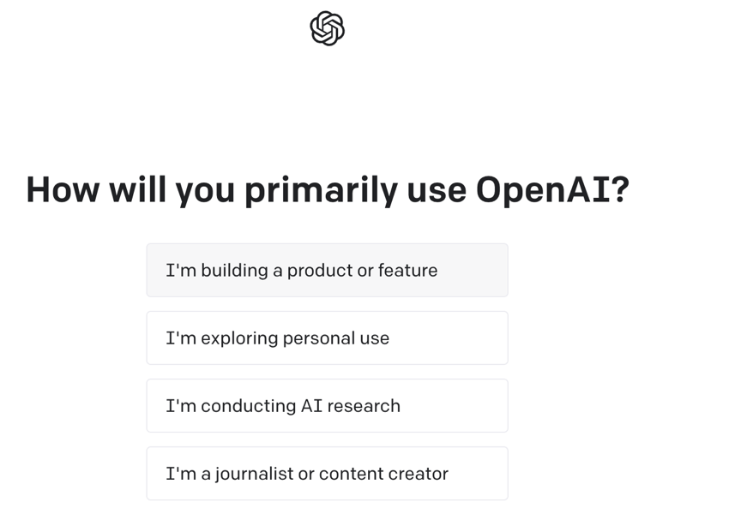
Task: Tap the content creator card
Action: click(327, 474)
